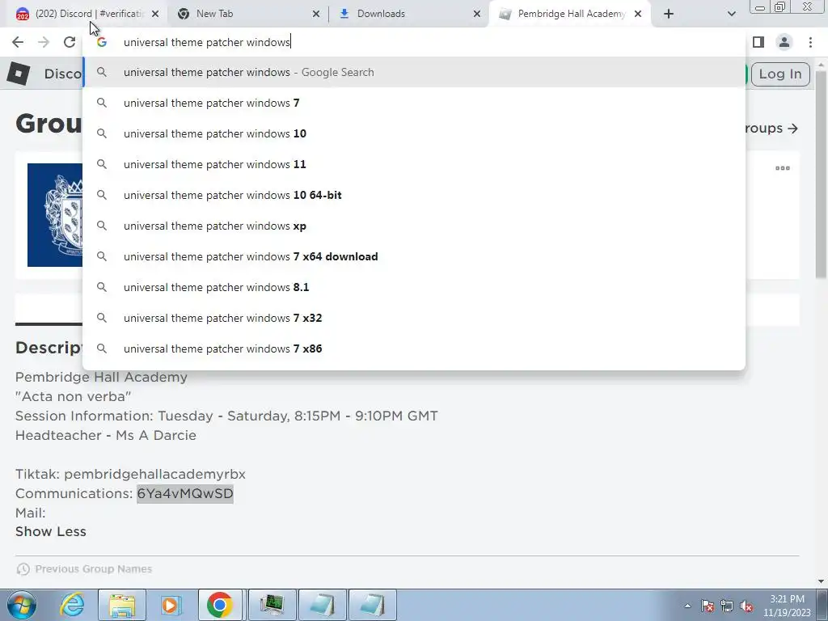828x621 pixels.
Task: Close the Downloads tab
Action: tap(477, 14)
